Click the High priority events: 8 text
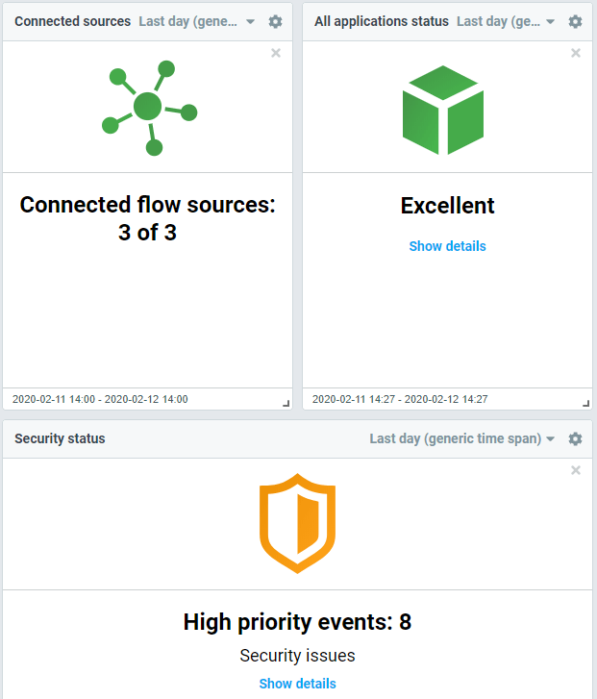 297,622
